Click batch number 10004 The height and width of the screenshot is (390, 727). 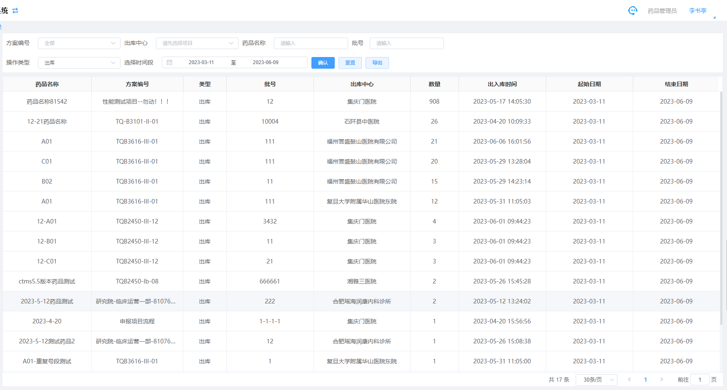[270, 122]
